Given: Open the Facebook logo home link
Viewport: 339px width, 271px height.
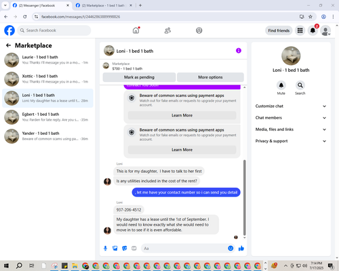Looking at the screenshot, I should (9, 30).
